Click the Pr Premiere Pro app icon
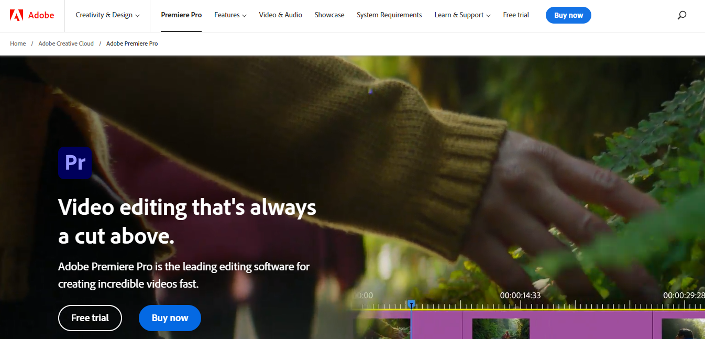 pos(75,163)
